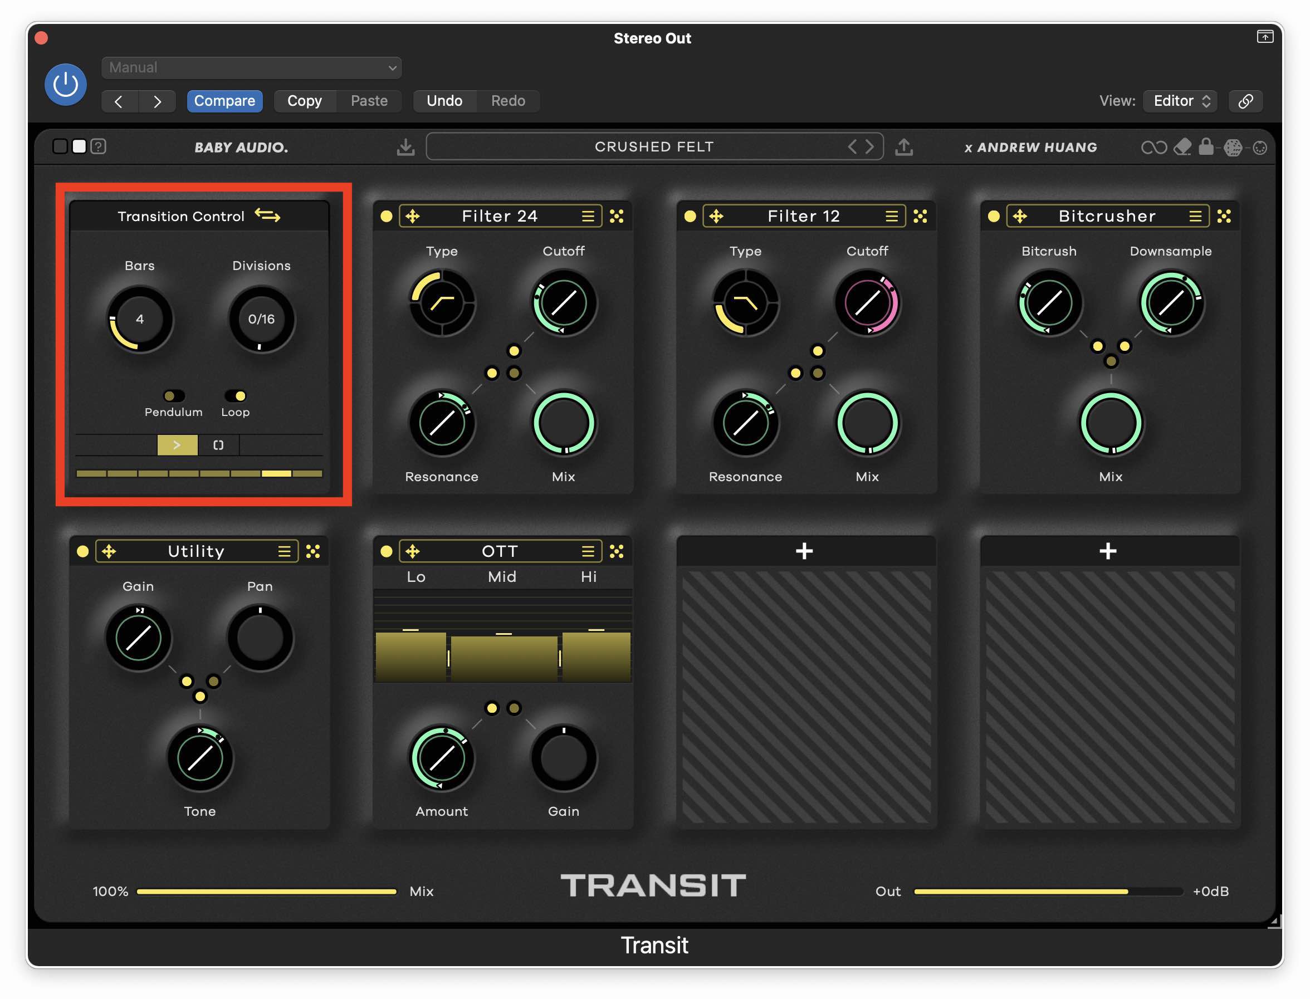This screenshot has width=1310, height=999.
Task: Randomize Filter 24 with dice icon
Action: coord(617,217)
